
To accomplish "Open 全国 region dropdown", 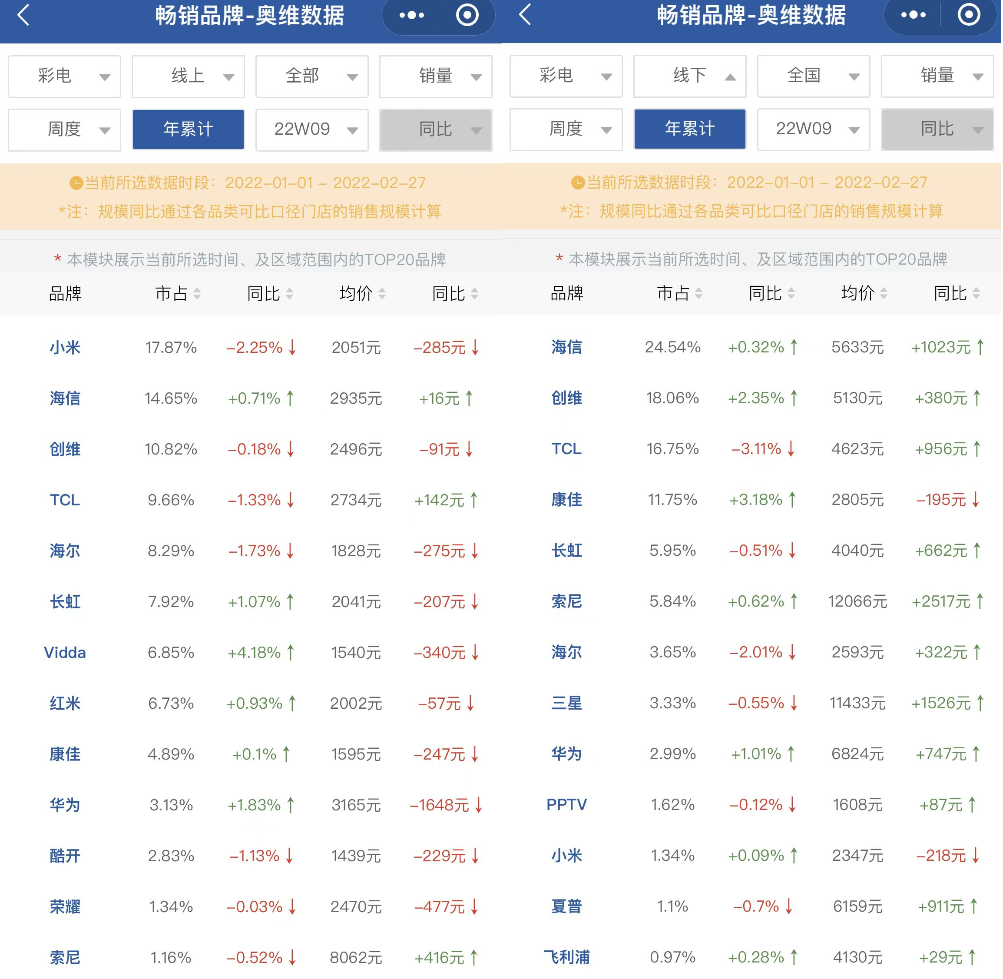I will click(x=814, y=76).
